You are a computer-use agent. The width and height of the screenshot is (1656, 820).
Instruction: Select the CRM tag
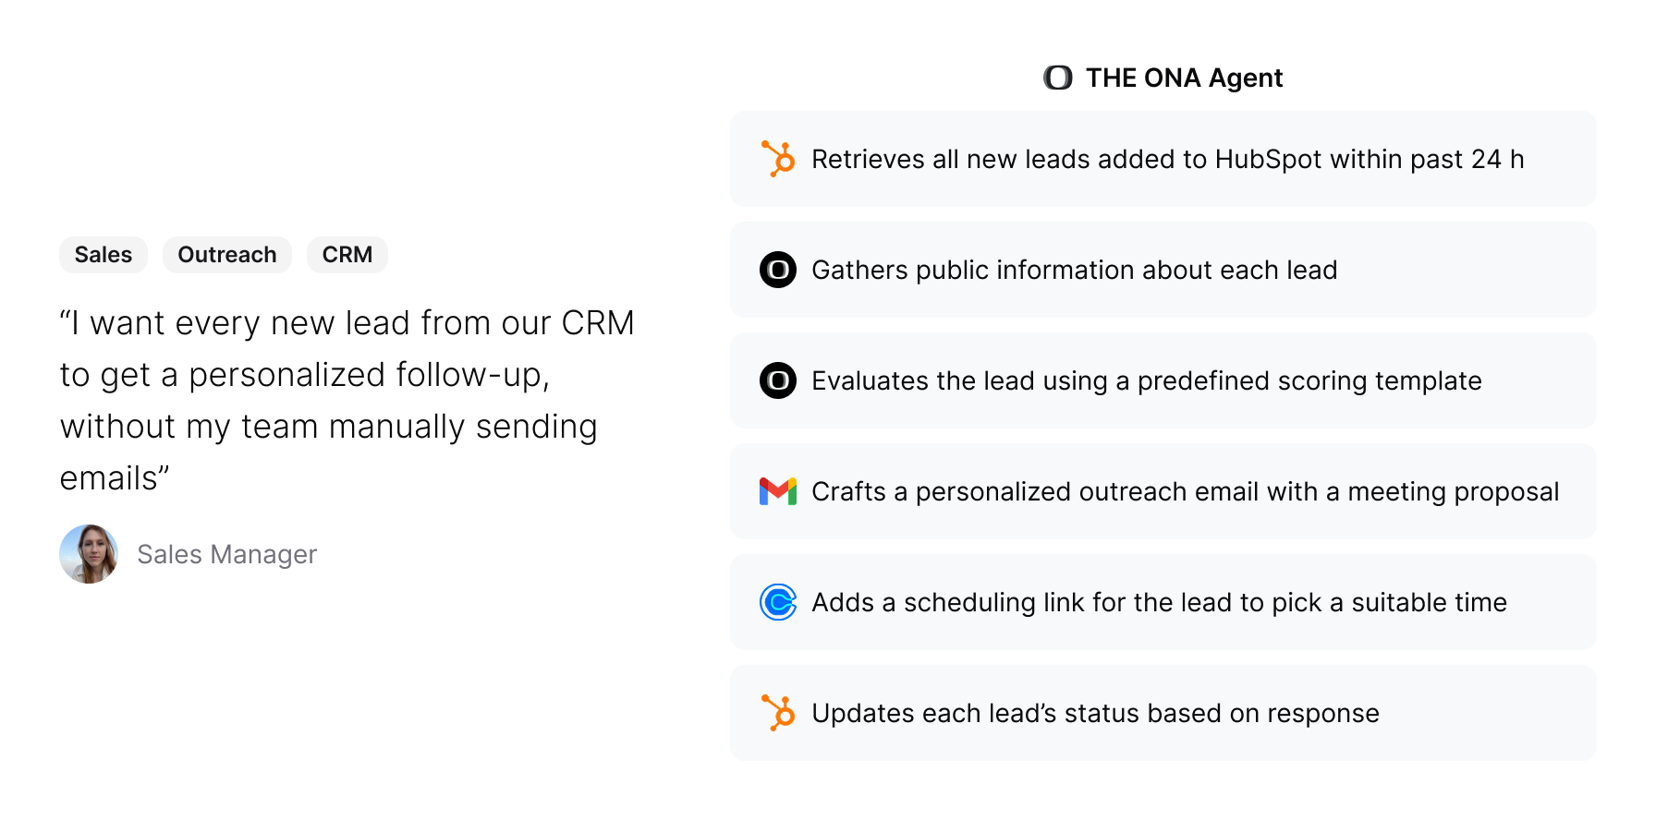(347, 255)
